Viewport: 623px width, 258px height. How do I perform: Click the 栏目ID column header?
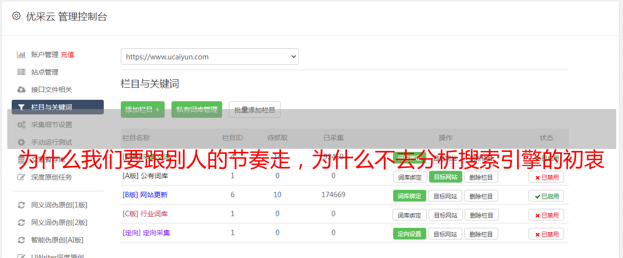(x=232, y=138)
